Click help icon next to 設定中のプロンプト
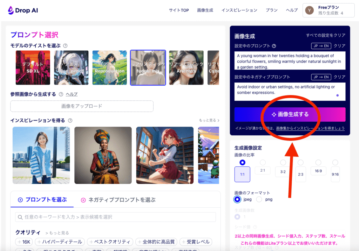 (x=274, y=46)
